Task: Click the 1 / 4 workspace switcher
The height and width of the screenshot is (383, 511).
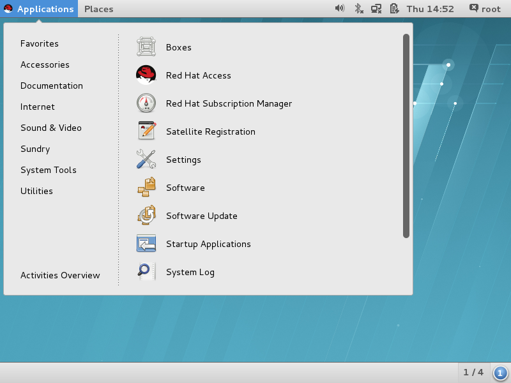Action: pyautogui.click(x=473, y=372)
